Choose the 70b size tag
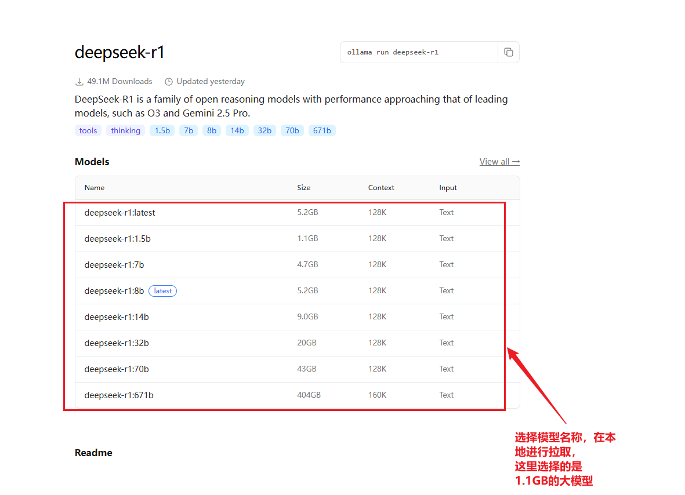 292,130
